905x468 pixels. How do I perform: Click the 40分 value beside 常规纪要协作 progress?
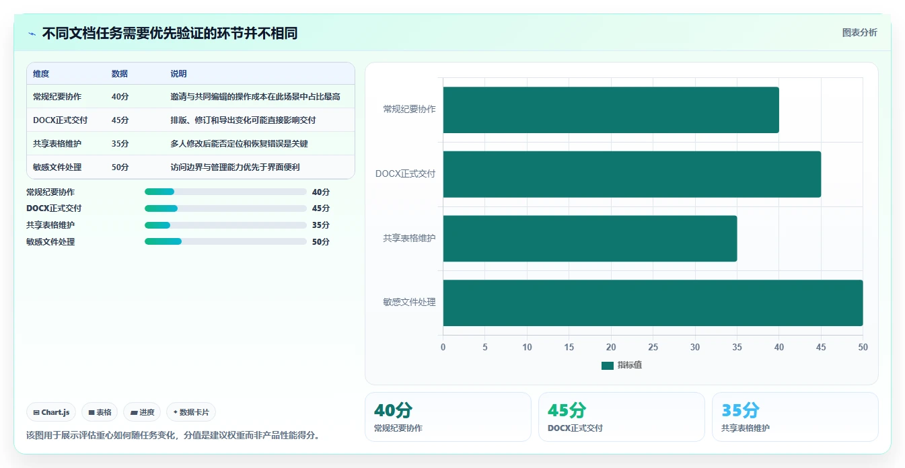pyautogui.click(x=321, y=192)
